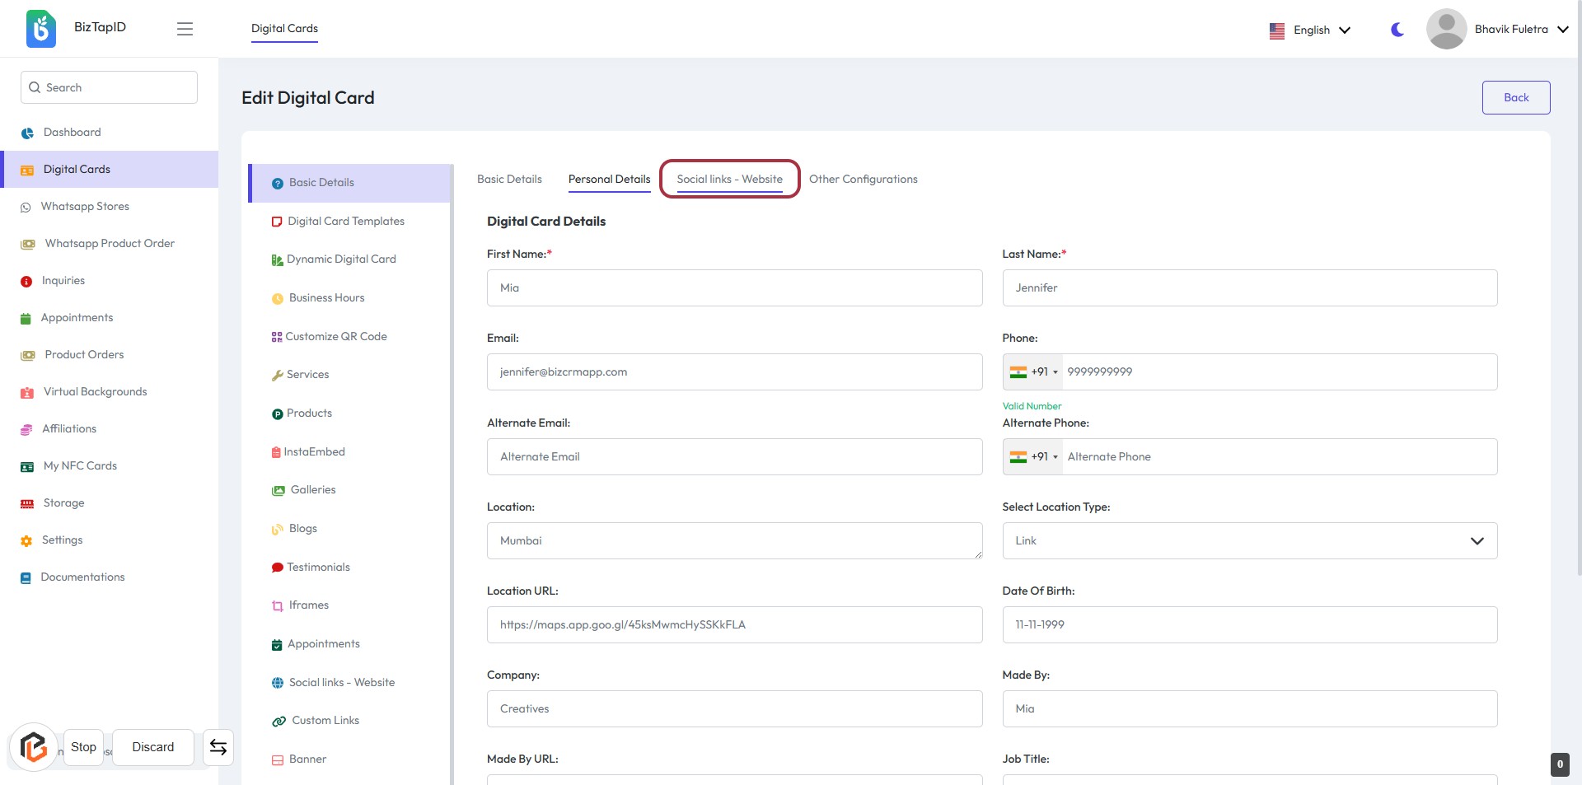Click the Whatsapp Stores sidebar icon
Image resolution: width=1582 pixels, height=785 pixels.
coord(26,207)
